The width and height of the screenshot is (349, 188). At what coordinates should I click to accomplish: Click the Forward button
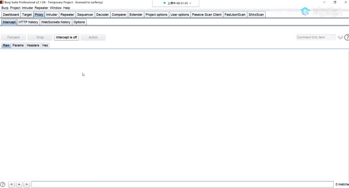13,37
